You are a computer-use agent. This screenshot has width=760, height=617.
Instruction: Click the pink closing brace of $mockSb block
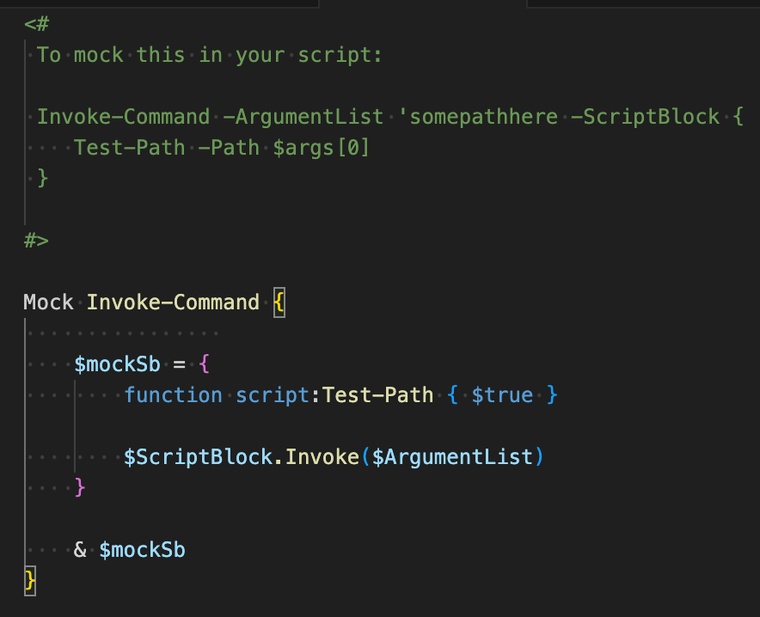pyautogui.click(x=80, y=488)
